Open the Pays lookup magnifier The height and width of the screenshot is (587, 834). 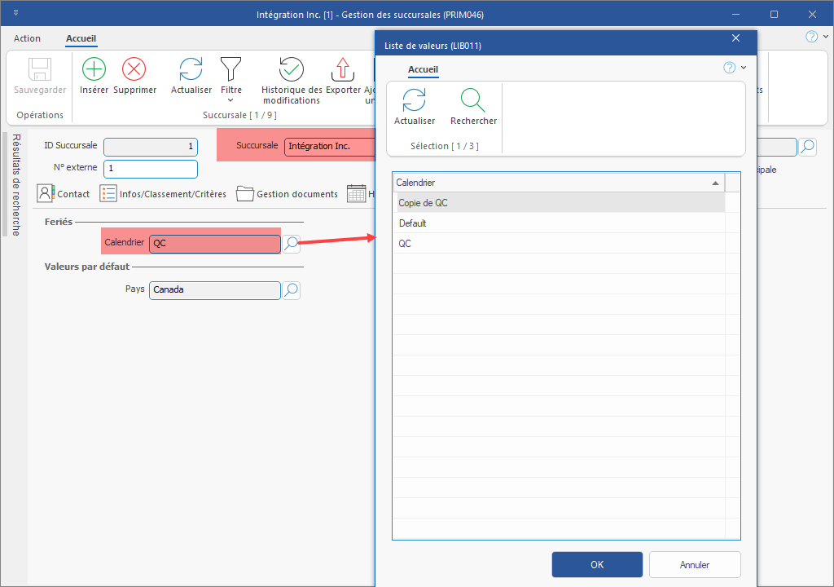292,290
